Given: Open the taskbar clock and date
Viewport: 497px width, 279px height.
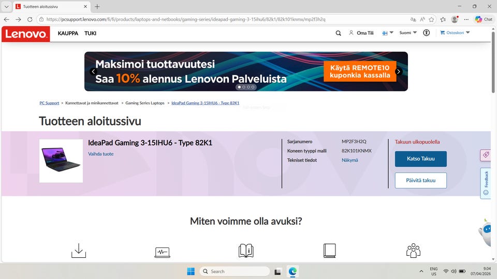Looking at the screenshot, I should (x=480, y=271).
